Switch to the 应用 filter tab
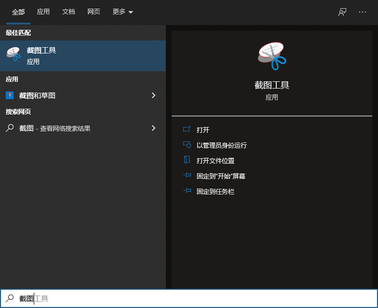 (x=43, y=12)
